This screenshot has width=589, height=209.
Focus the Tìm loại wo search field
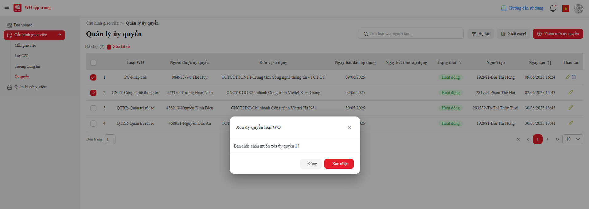tap(411, 34)
